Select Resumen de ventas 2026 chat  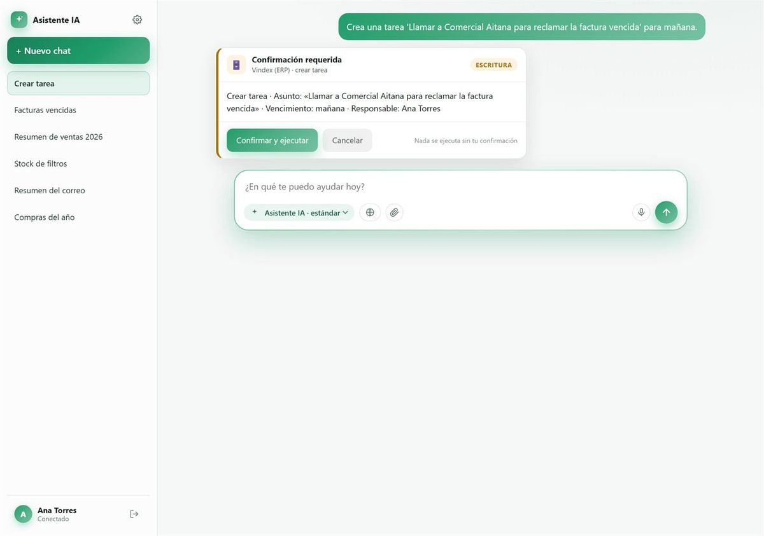(78, 137)
